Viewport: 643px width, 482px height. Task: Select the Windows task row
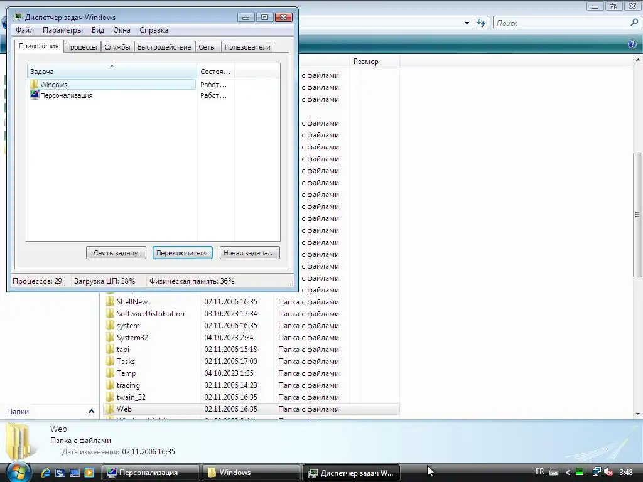tap(112, 85)
